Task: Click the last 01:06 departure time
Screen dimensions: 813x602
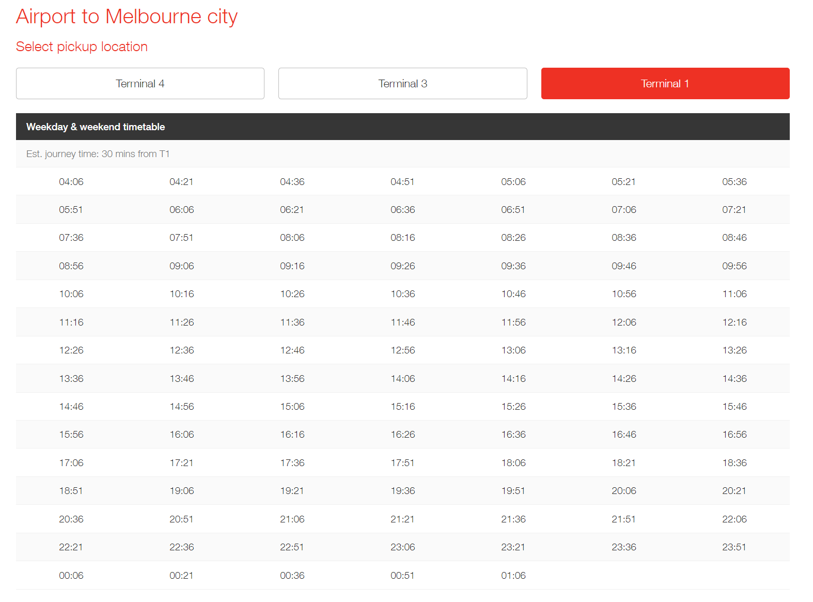Action: tap(513, 576)
